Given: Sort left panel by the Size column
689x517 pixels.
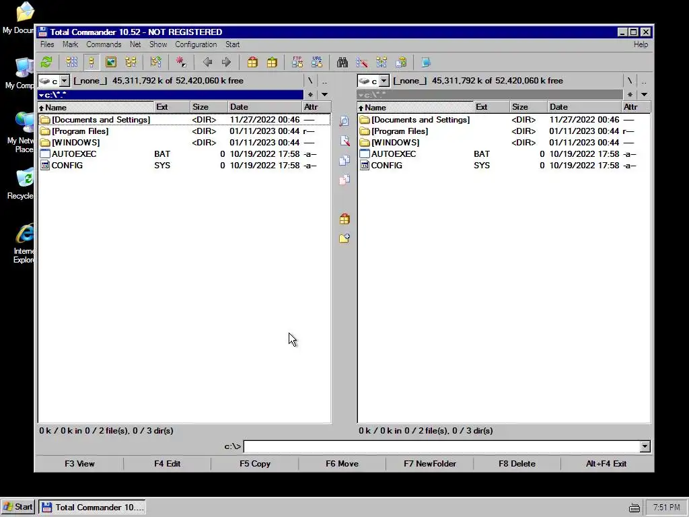Looking at the screenshot, I should point(209,107).
